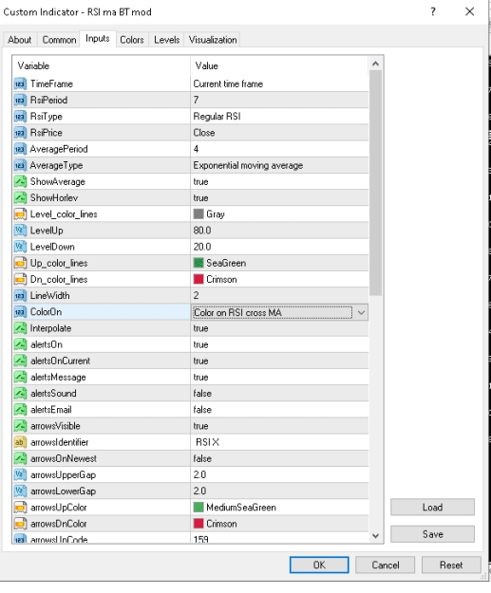
Task: Click the arrowsIdentifier string icon
Action: click(21, 442)
